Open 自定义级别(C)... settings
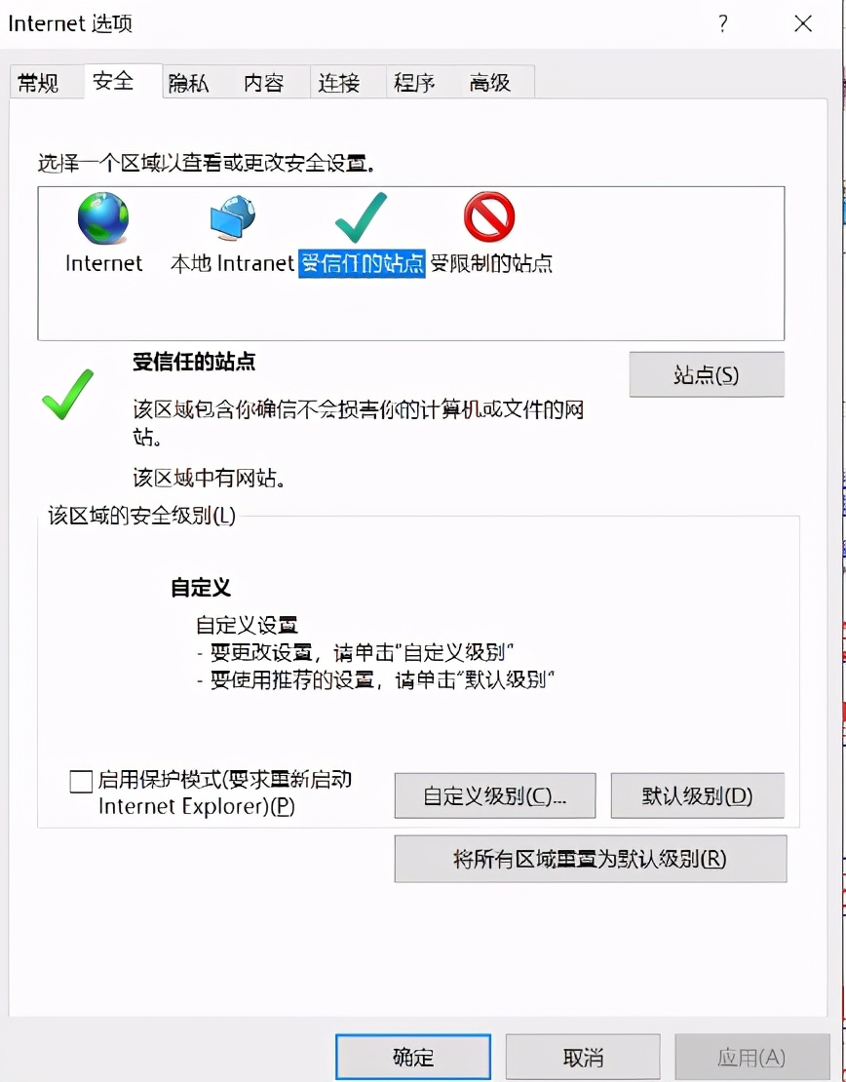 tap(495, 795)
